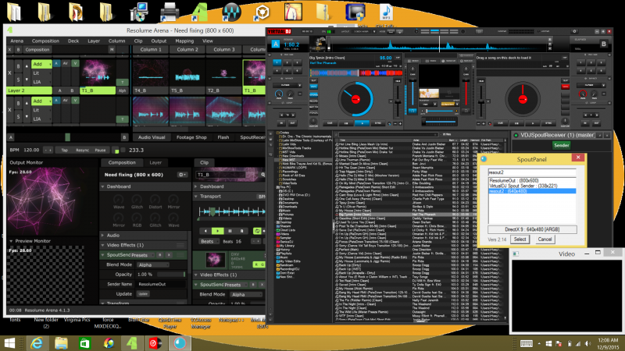Select the T2_B clip thumbnail
625x351 pixels.
pos(224,73)
